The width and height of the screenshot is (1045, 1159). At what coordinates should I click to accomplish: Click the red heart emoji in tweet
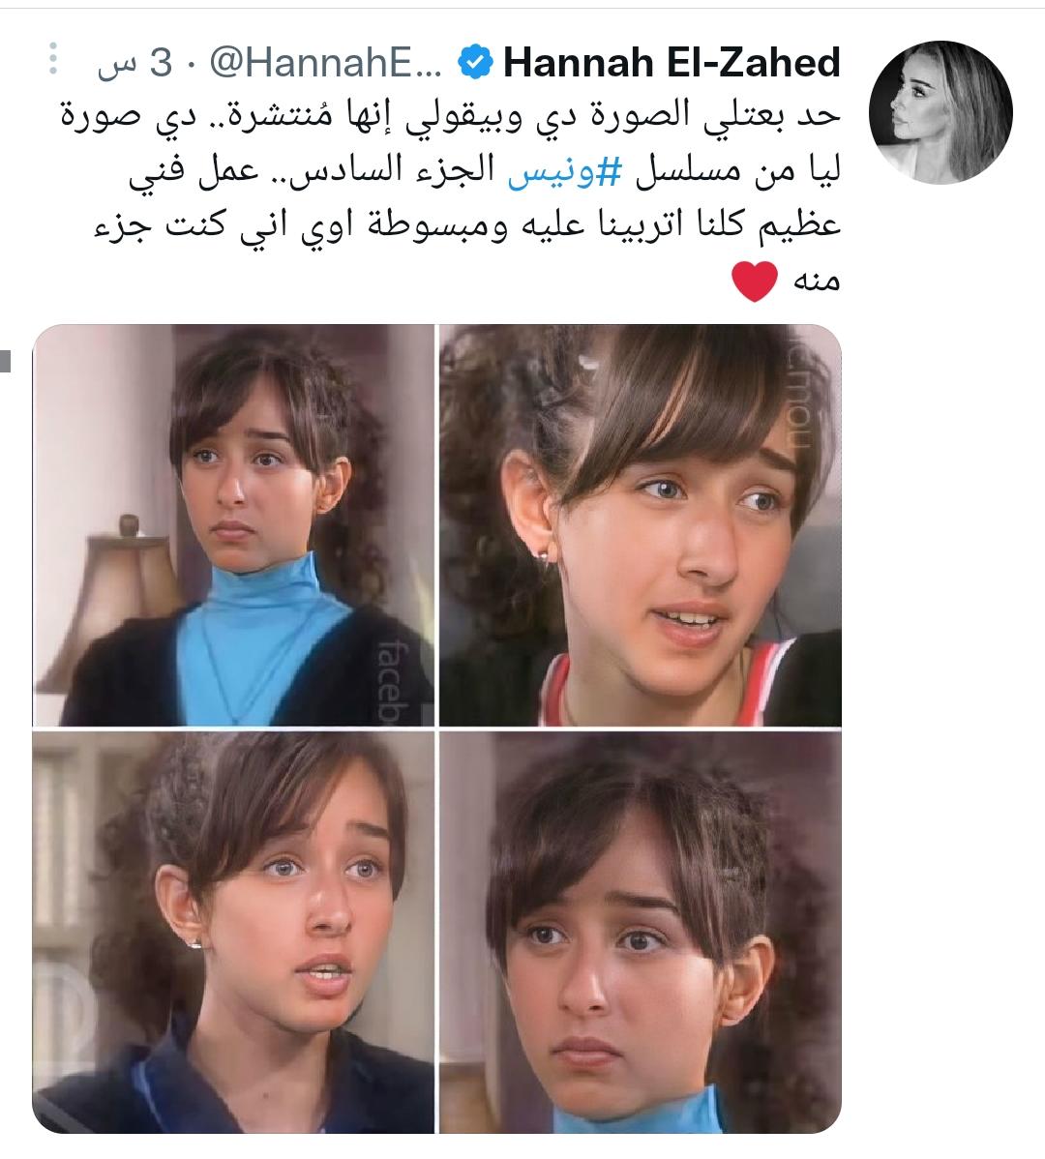click(x=755, y=282)
